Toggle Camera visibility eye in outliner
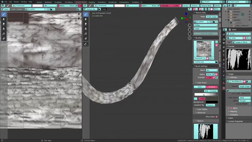 249,14
